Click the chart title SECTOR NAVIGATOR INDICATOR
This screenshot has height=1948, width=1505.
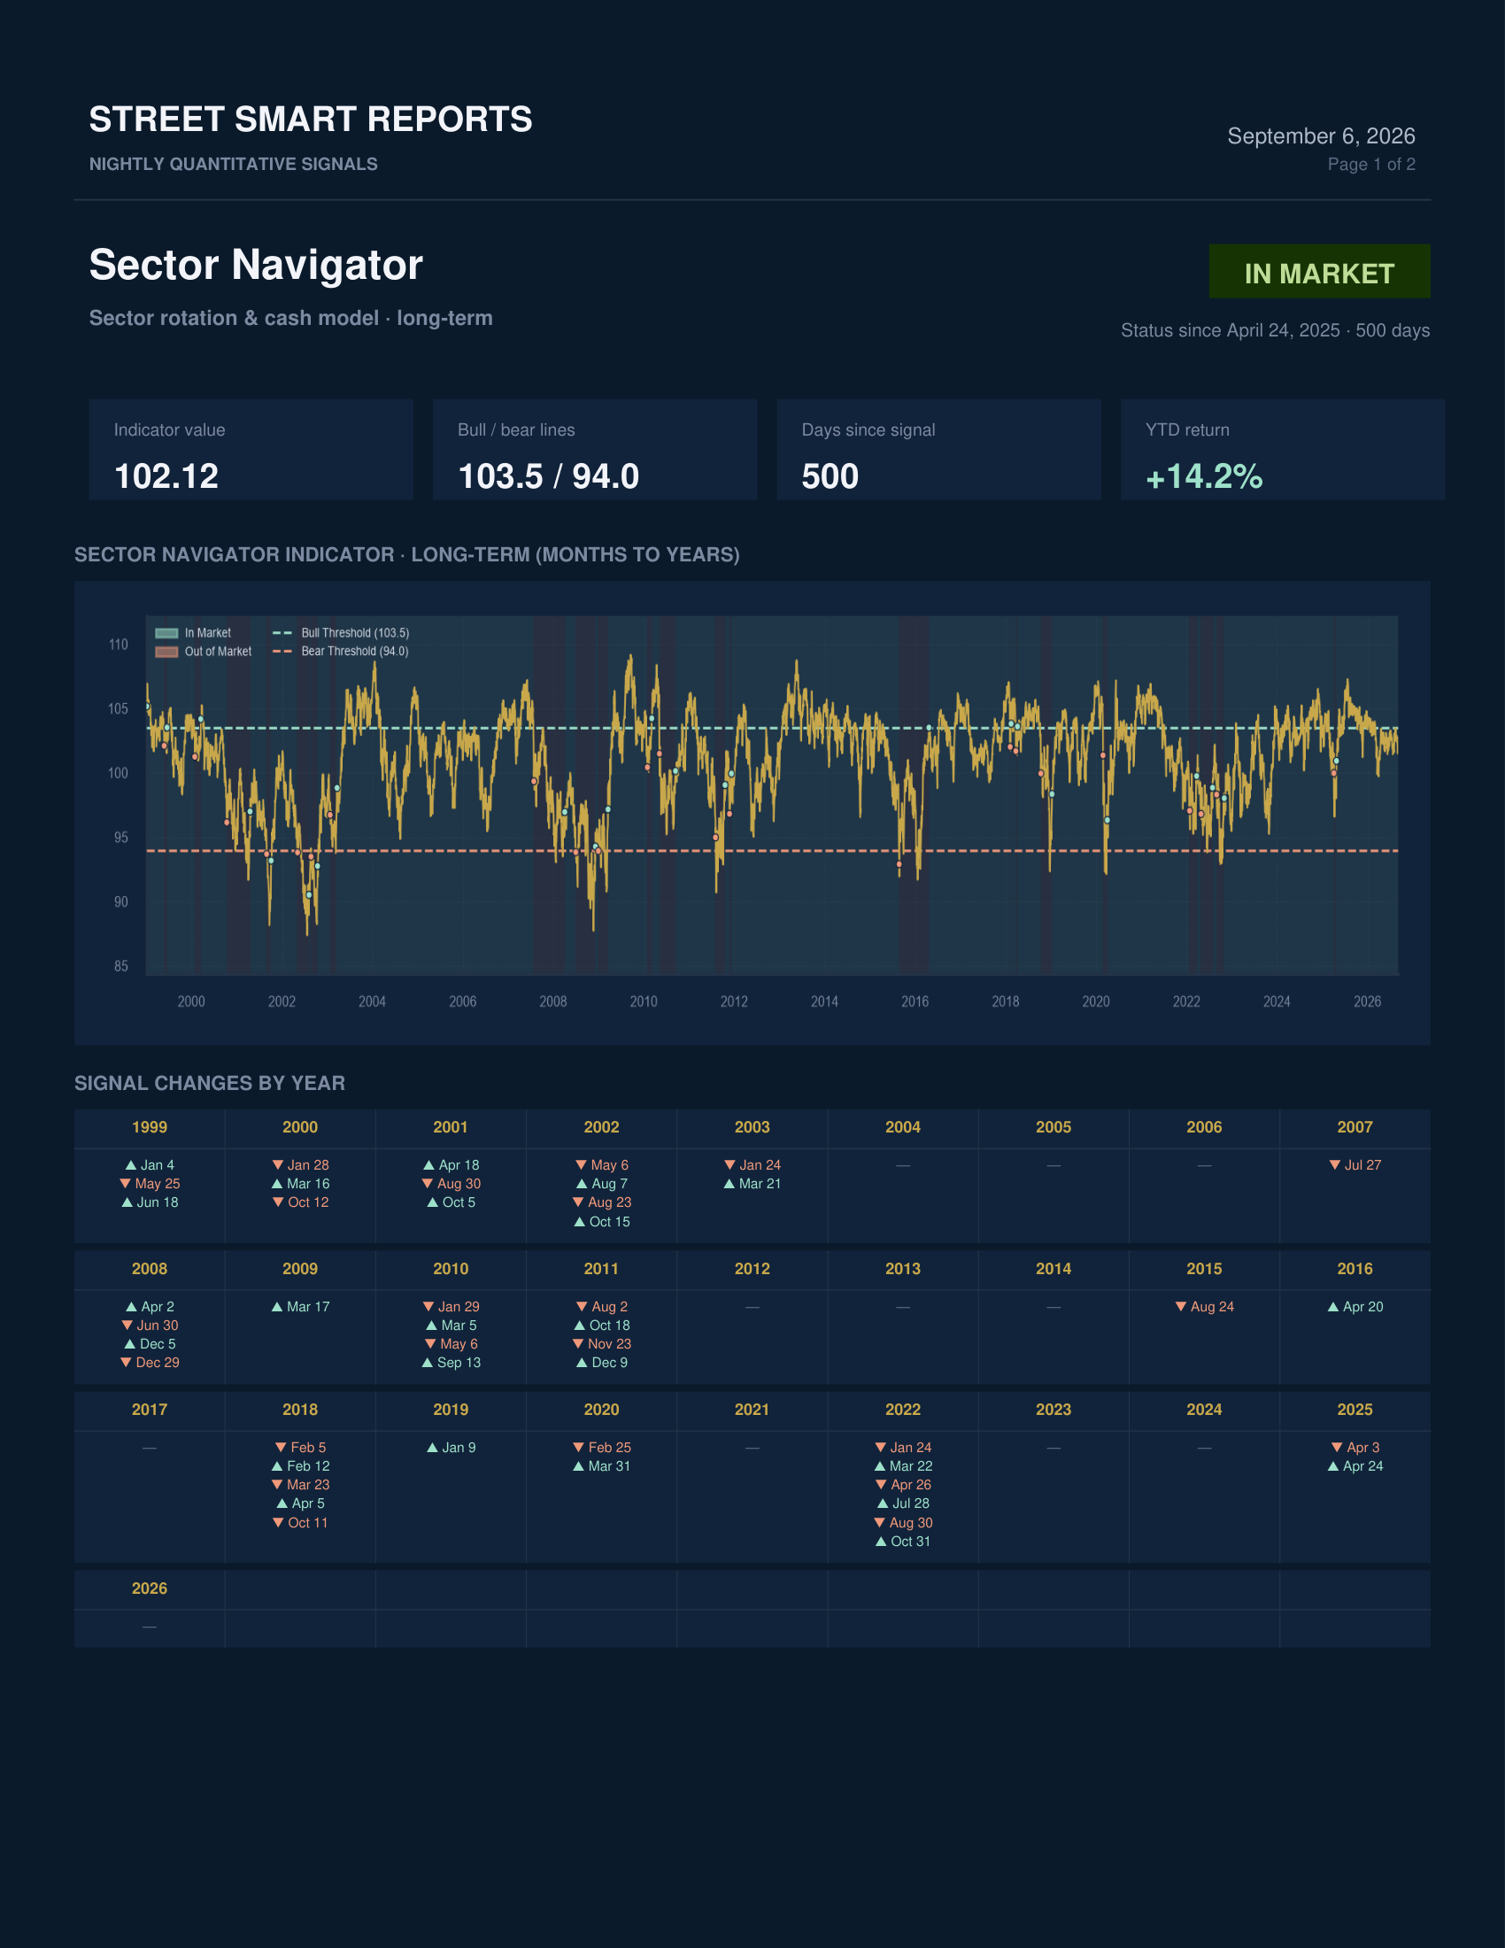(x=406, y=555)
